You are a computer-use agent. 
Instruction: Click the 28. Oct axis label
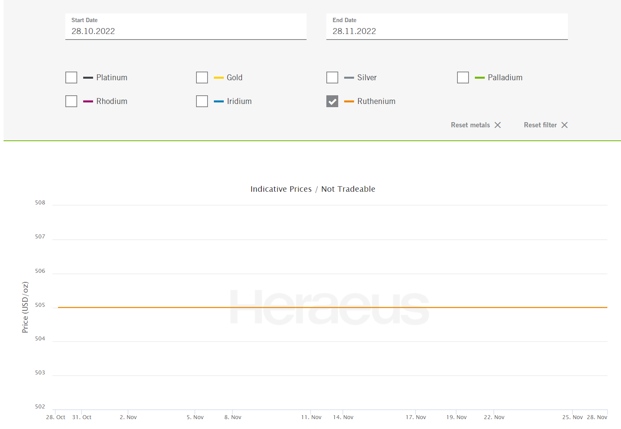[x=55, y=417]
